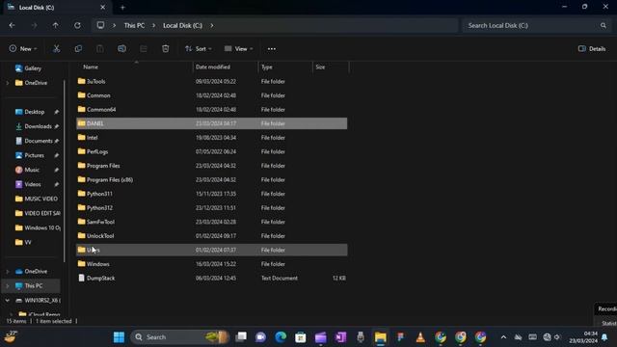Sort by Date modified column

(213, 67)
